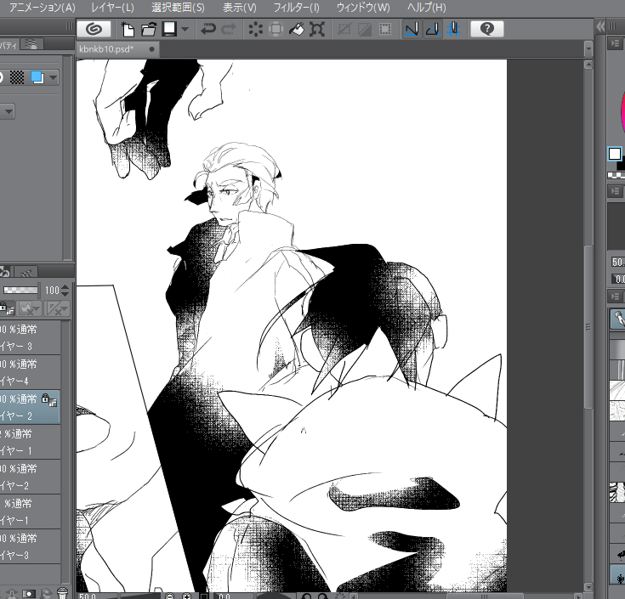Toggle Snap to Grid
The image size is (625, 599).
(x=453, y=29)
